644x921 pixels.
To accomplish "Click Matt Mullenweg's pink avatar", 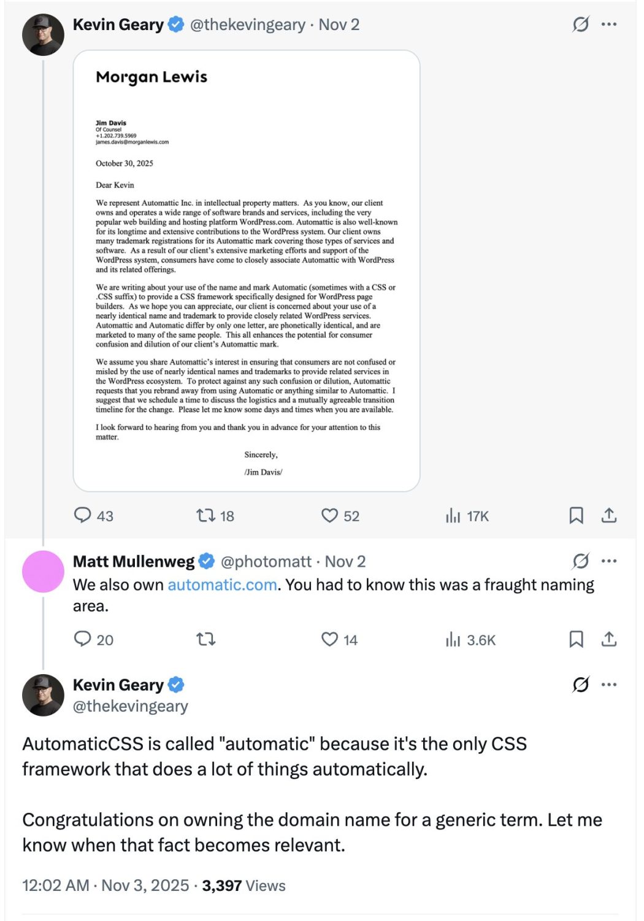I will coord(43,572).
